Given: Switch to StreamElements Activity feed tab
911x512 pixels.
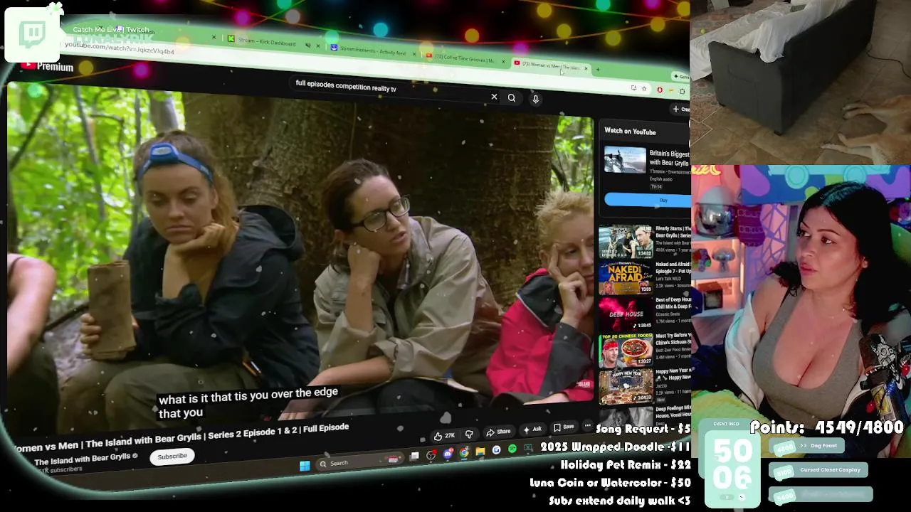Looking at the screenshot, I should [374, 50].
